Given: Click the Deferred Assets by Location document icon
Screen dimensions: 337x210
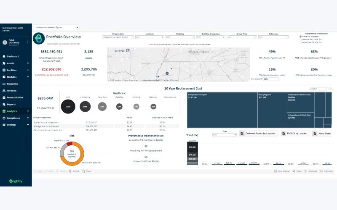Looking at the screenshot, I should [x=242, y=134].
